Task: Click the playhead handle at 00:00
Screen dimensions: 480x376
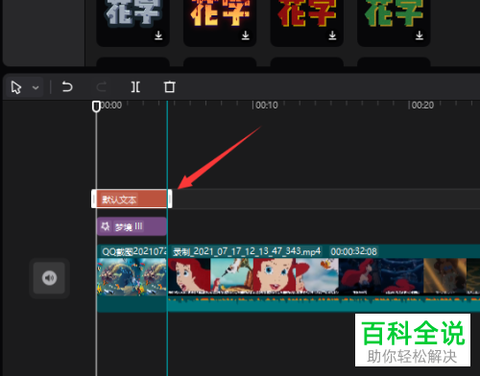Action: (96, 106)
